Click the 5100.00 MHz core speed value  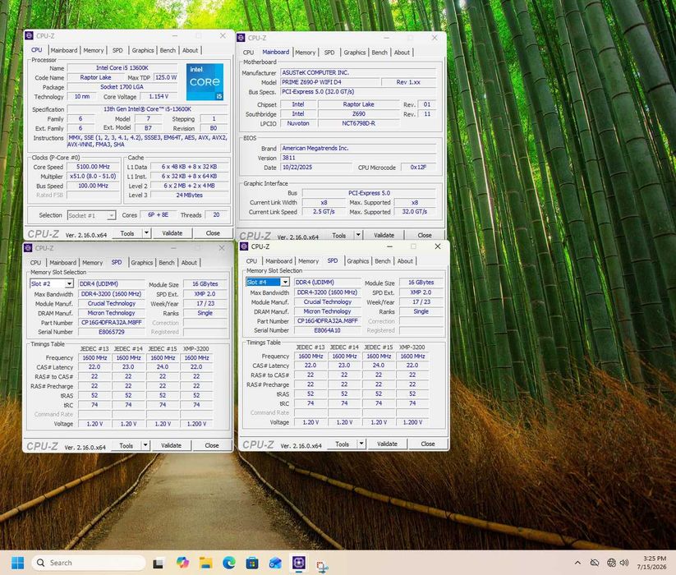(93, 167)
